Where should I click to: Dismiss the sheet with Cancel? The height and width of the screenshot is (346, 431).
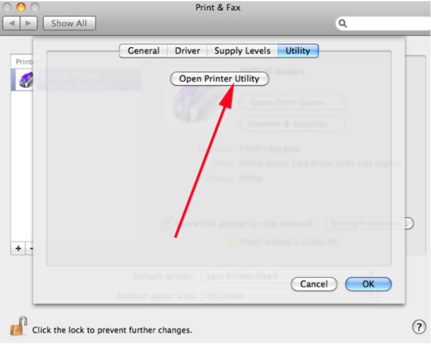(x=314, y=284)
